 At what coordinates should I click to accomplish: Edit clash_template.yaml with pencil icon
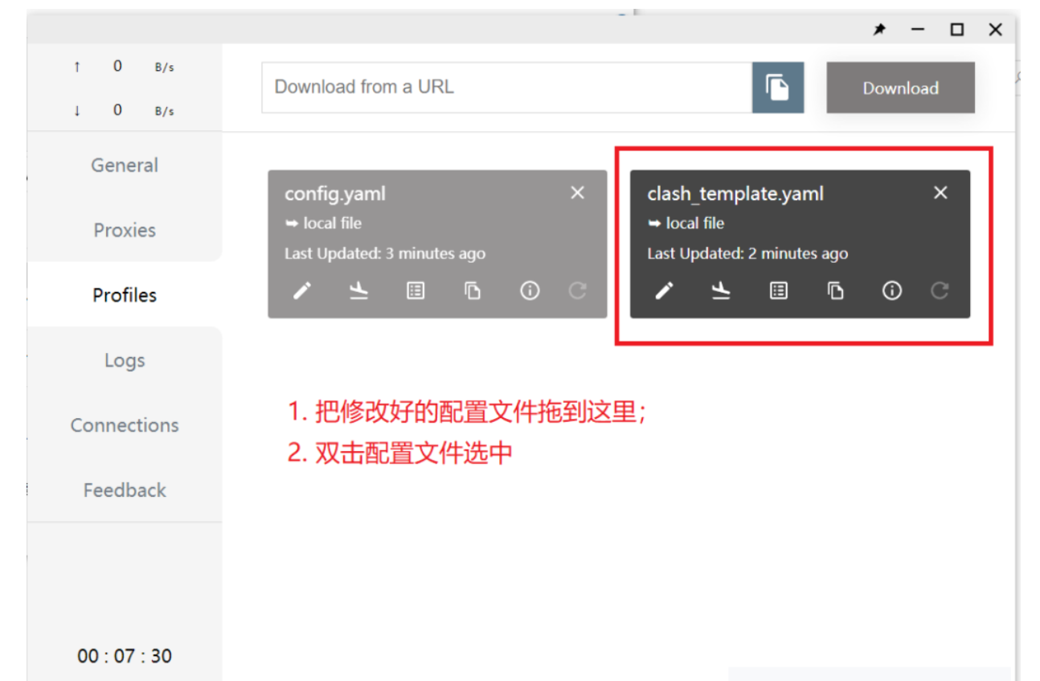point(664,291)
